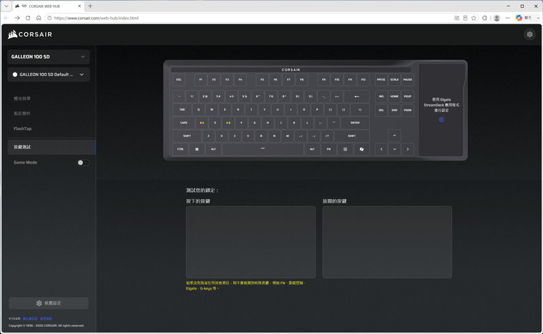
Task: Click the Windows logo key on keyboard diagram
Action: pyautogui.click(x=197, y=149)
